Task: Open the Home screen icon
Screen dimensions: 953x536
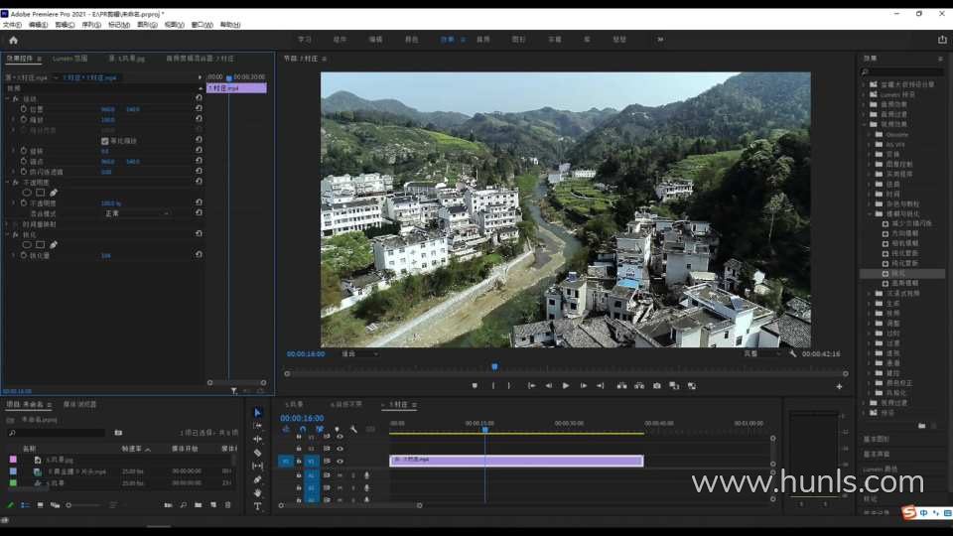Action: 13,40
